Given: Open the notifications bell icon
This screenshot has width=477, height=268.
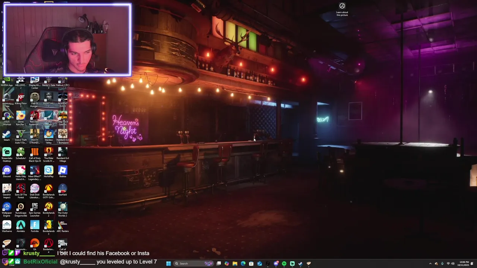Looking at the screenshot, I should pos(472,264).
